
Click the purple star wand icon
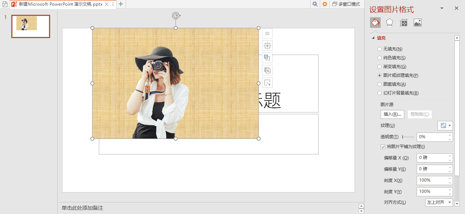pyautogui.click(x=315, y=4)
